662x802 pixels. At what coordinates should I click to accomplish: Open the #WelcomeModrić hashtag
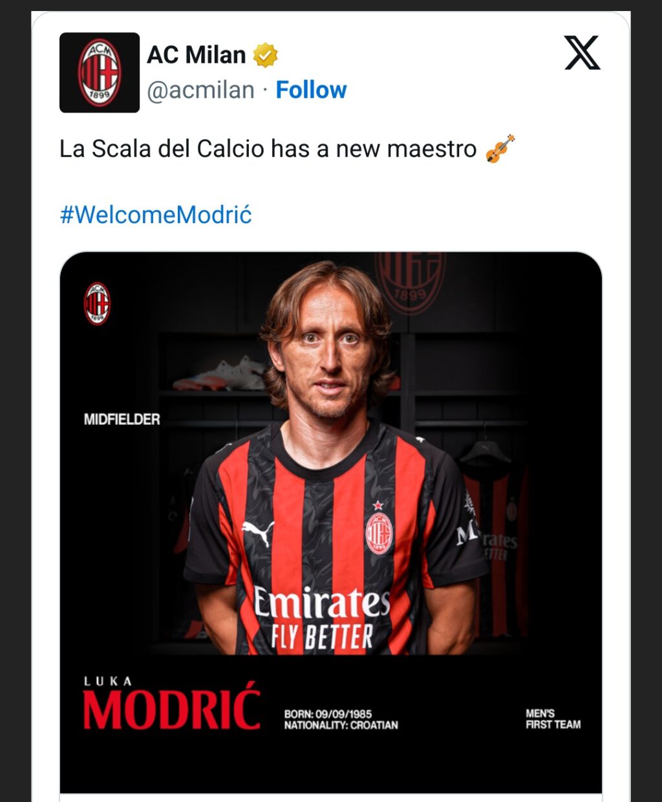tap(156, 214)
